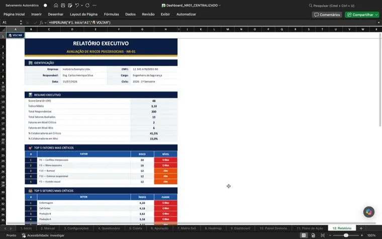This screenshot has height=239, width=382.
Task: Click the Save floppy disk icon
Action: tap(63, 6)
